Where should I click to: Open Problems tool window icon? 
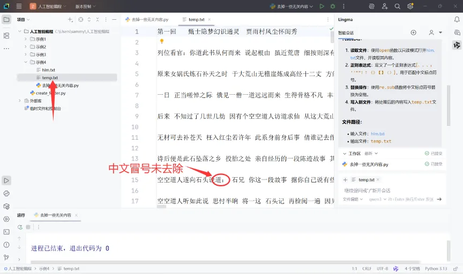point(6,245)
